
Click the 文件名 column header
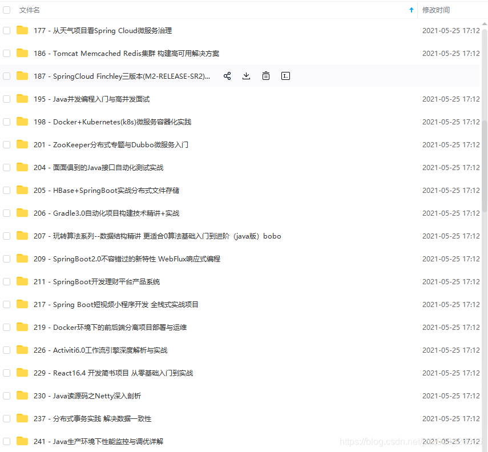[30, 10]
